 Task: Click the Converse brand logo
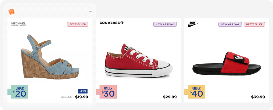[111, 23]
